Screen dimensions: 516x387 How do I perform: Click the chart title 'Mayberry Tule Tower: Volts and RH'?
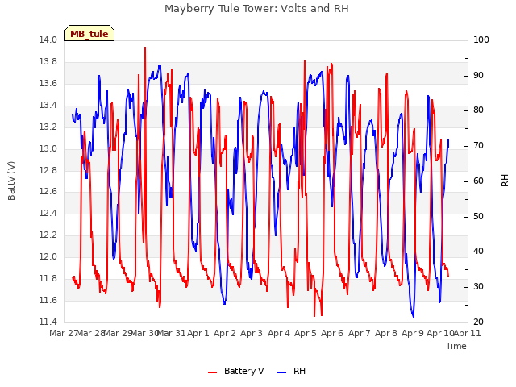(x=256, y=9)
